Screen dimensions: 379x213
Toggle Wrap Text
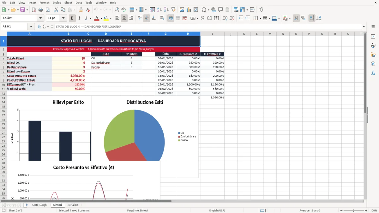162,18
